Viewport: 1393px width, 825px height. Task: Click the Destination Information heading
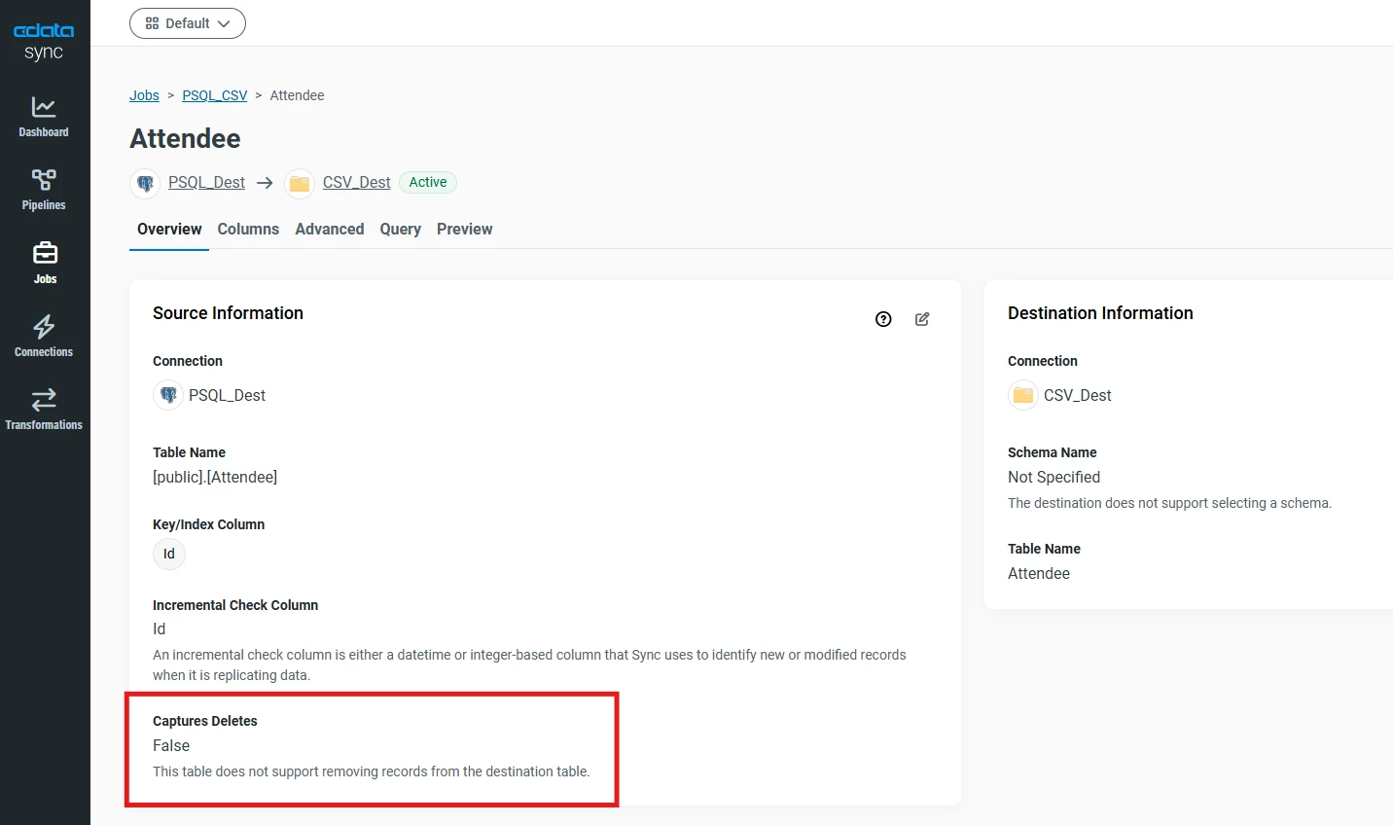pyautogui.click(x=1100, y=313)
